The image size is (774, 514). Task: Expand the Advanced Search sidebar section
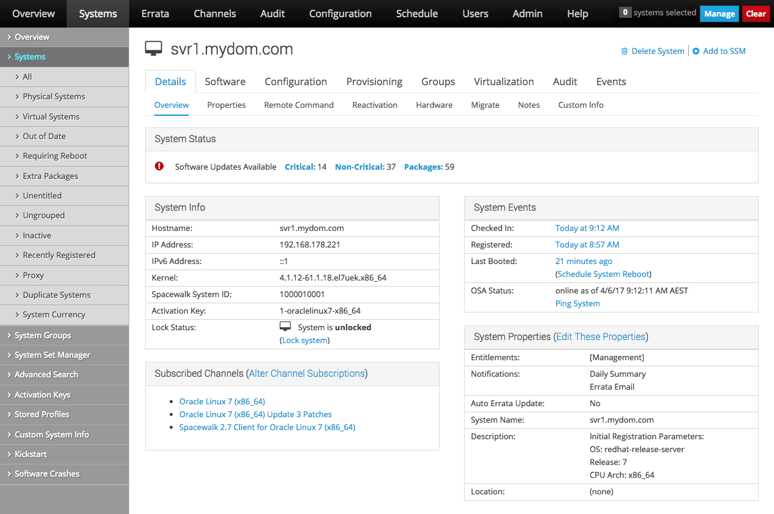coord(64,374)
